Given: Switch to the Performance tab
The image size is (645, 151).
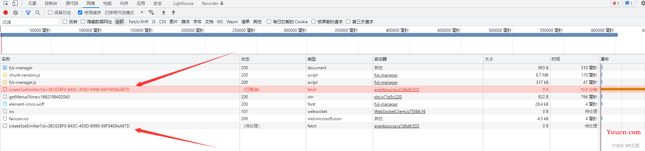Looking at the screenshot, I should point(107,3).
